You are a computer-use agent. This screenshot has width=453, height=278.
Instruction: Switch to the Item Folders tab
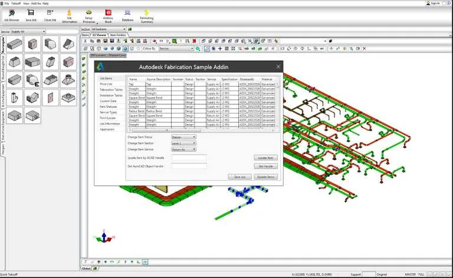[x=118, y=35]
